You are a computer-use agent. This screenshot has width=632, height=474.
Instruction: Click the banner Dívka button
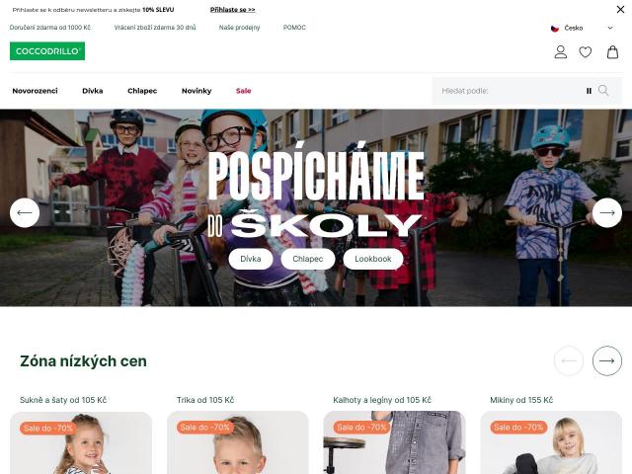[x=251, y=259]
